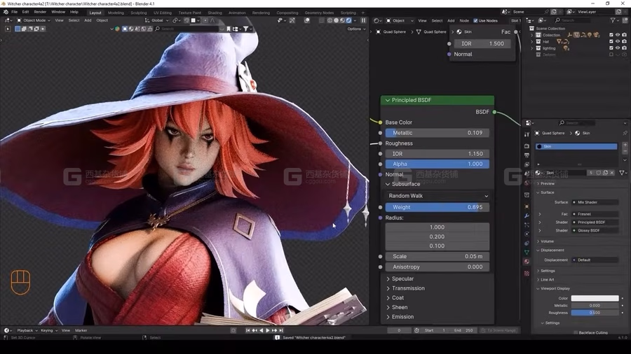Screen dimensions: 631x354
Task: Open the Render properties tab icon
Action: pyautogui.click(x=527, y=146)
